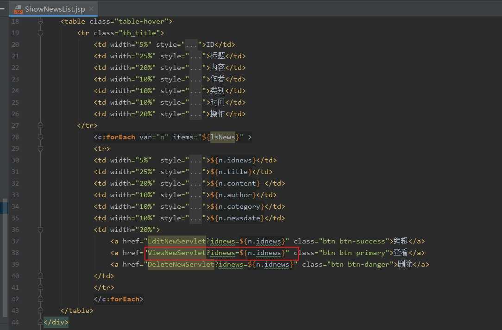Expand the folded style on the 操作 line
The height and width of the screenshot is (330, 502).
pyautogui.click(x=195, y=114)
